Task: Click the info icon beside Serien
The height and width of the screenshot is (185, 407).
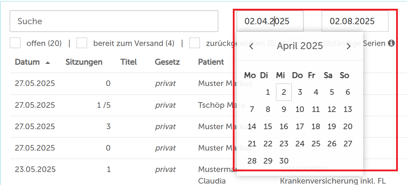Action: [392, 43]
